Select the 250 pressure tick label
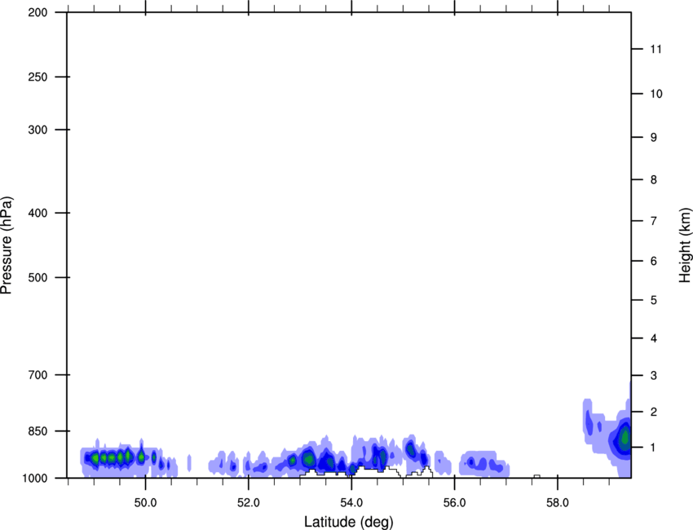Screen dimensions: 693x530 (38, 77)
